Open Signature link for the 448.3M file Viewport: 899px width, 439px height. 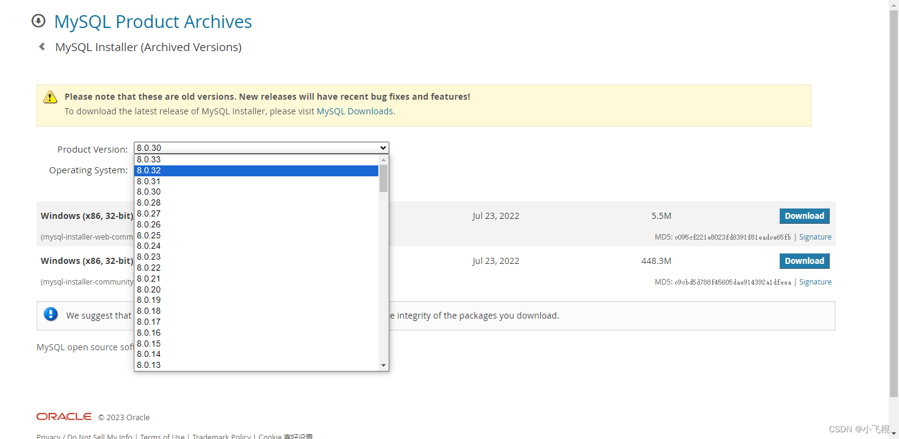pyautogui.click(x=815, y=282)
